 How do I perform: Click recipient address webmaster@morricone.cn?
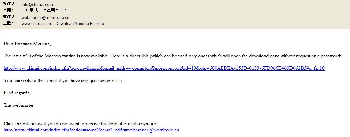click(x=45, y=18)
